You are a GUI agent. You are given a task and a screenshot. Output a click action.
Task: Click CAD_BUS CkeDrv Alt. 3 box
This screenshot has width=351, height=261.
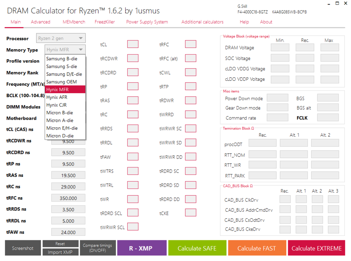pyautogui.click(x=334, y=230)
